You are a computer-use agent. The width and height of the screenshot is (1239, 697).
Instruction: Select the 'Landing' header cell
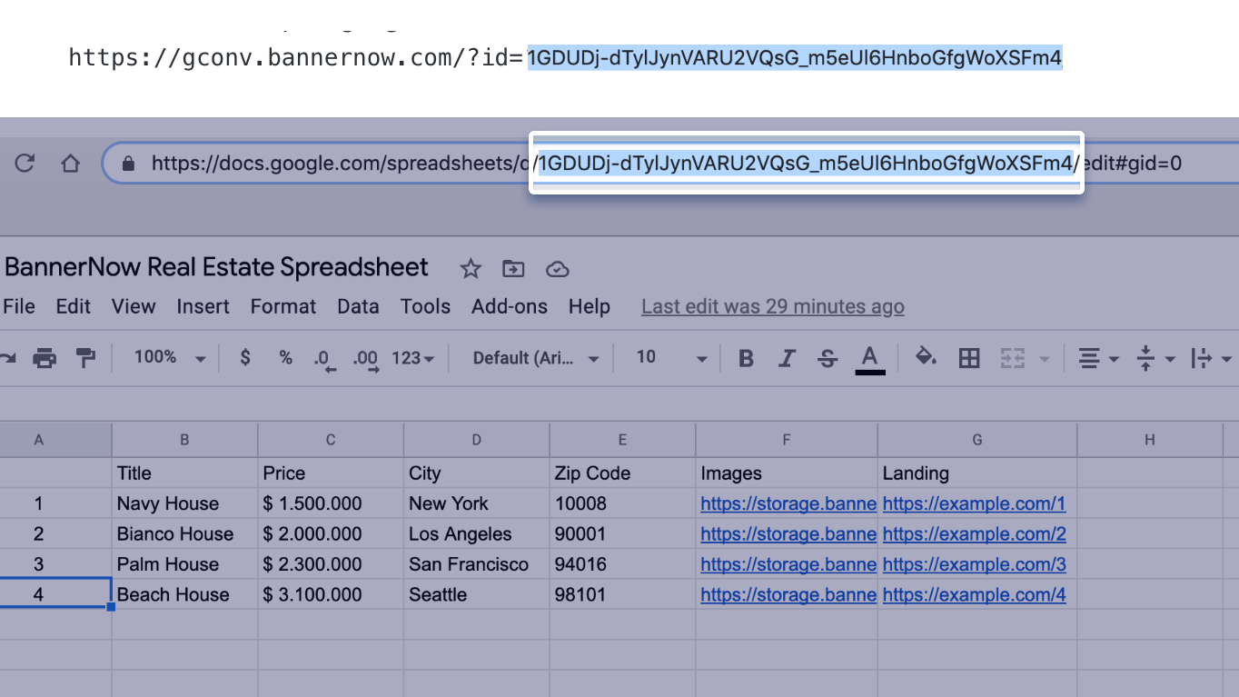pos(977,473)
